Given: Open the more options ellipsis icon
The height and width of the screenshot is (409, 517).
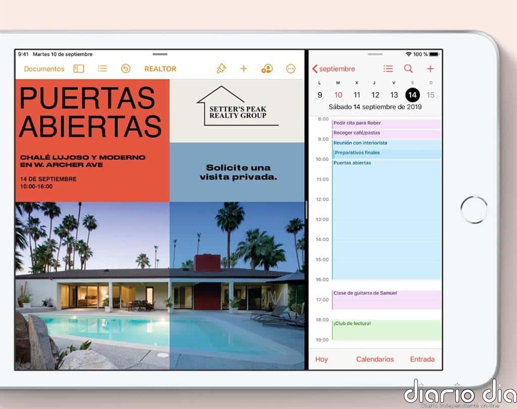Looking at the screenshot, I should 290,69.
